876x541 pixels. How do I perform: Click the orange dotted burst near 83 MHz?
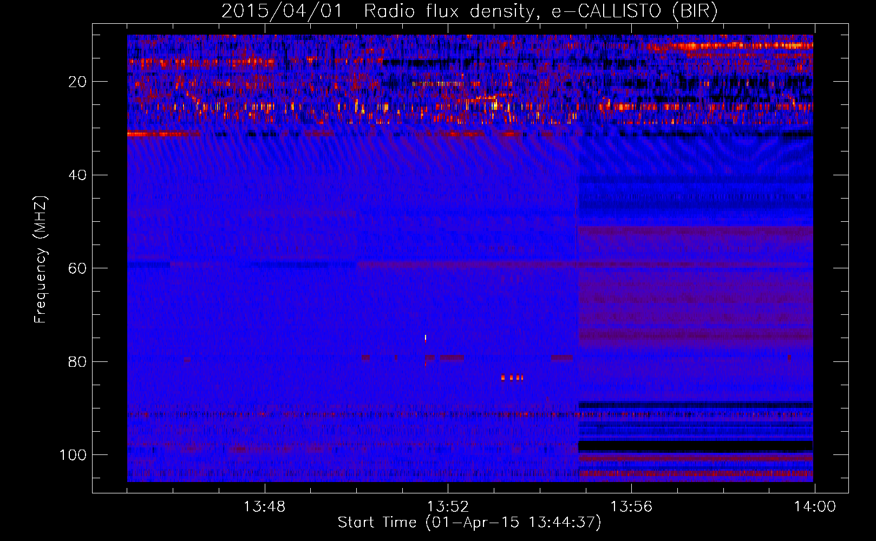[x=512, y=377]
